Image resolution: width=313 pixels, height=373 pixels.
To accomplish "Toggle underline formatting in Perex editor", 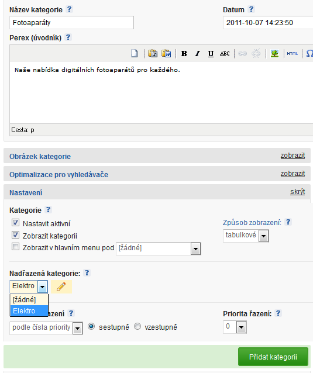I will [x=211, y=54].
